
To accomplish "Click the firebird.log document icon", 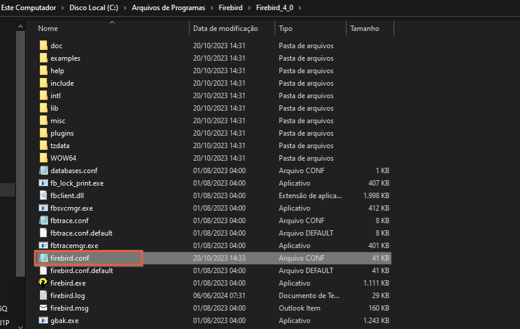I will coord(43,296).
